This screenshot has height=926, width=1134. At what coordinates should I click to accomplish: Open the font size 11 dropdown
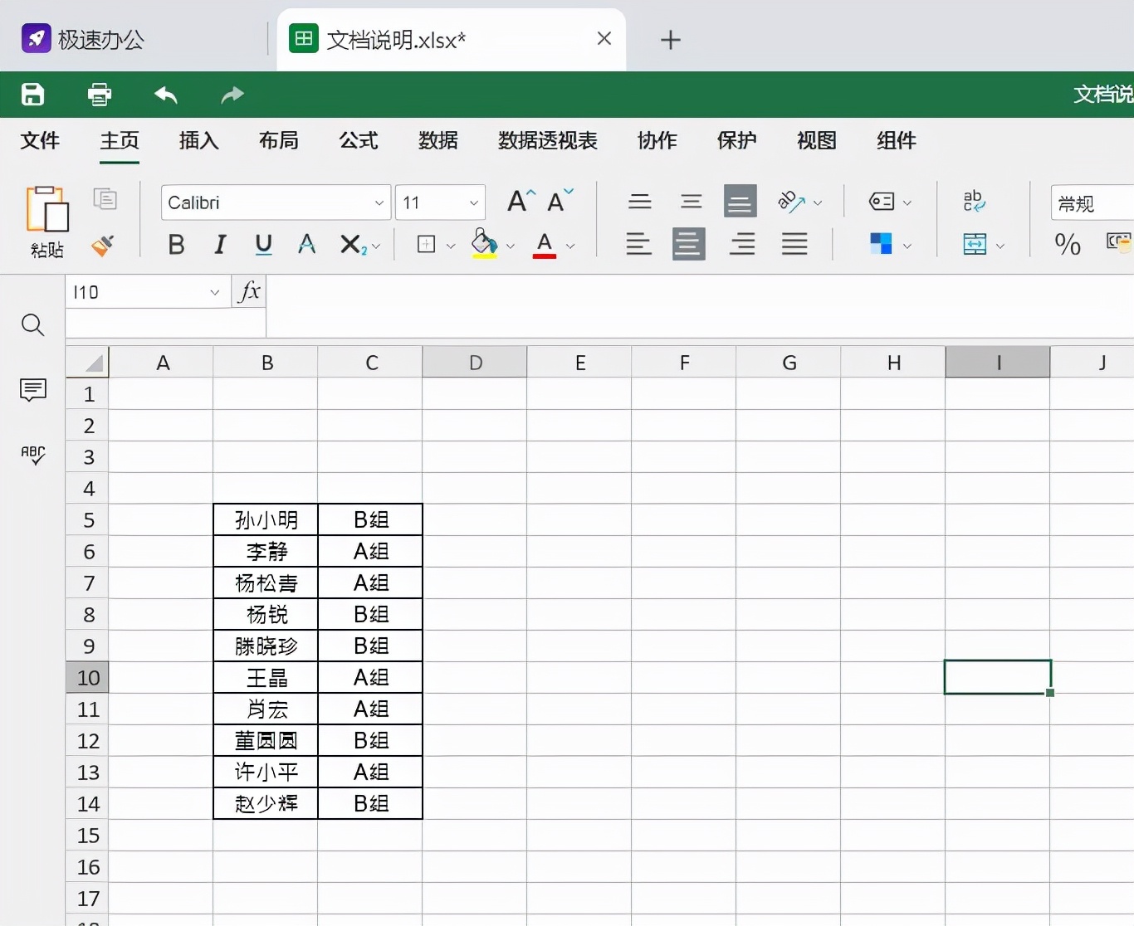coord(473,203)
